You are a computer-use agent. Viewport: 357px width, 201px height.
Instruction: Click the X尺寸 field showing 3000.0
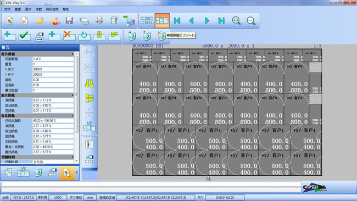tap(53, 69)
